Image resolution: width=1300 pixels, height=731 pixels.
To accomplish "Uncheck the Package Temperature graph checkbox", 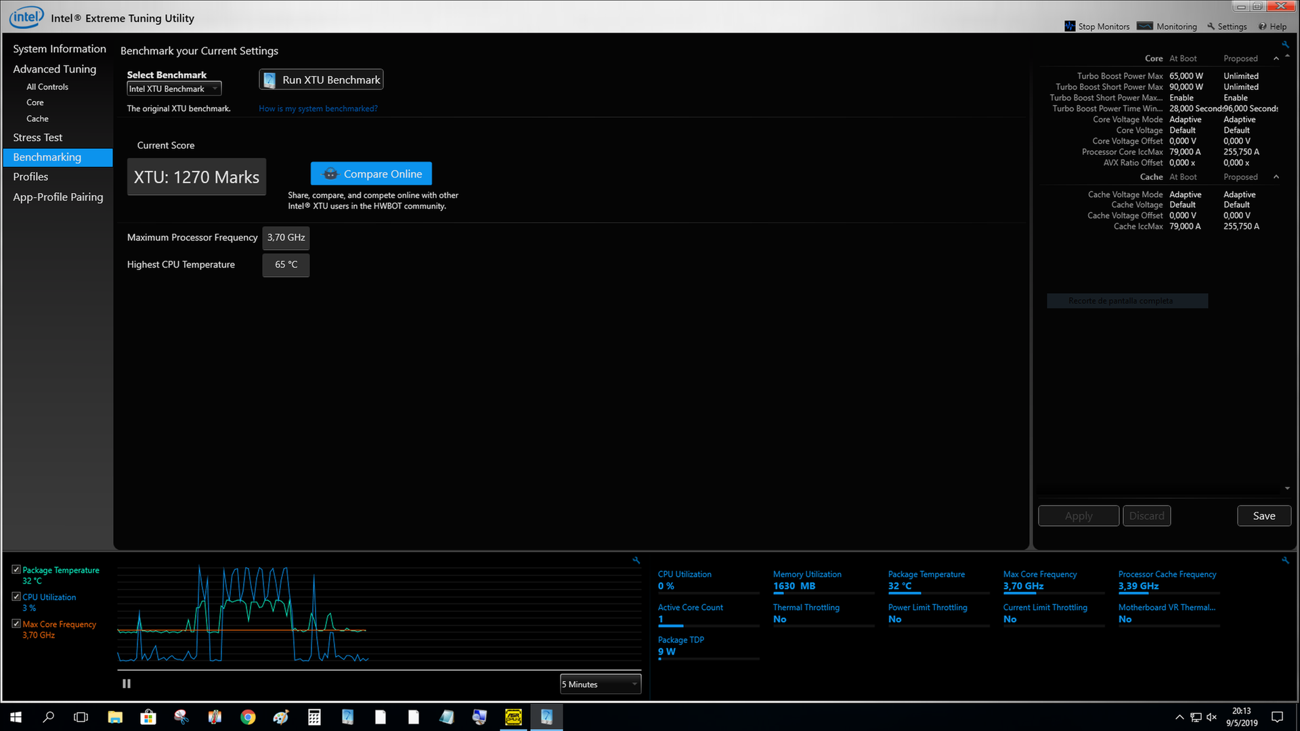I will click(16, 570).
